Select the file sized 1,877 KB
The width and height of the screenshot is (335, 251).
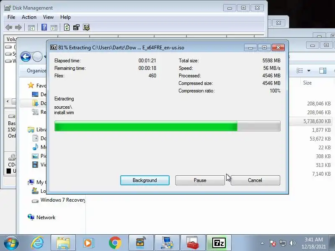(321, 130)
